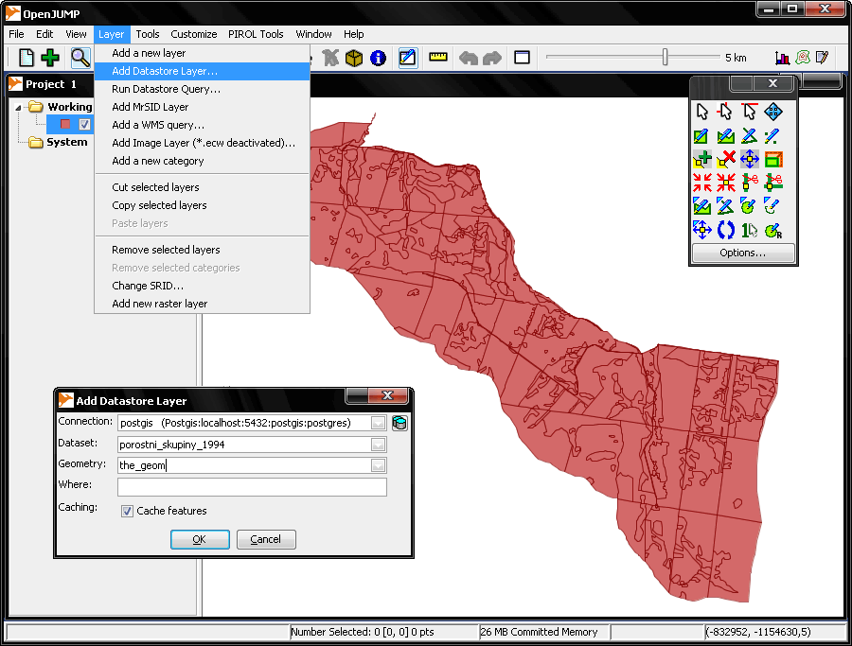Image resolution: width=852 pixels, height=646 pixels.
Task: Open the Customize menu
Action: click(193, 34)
